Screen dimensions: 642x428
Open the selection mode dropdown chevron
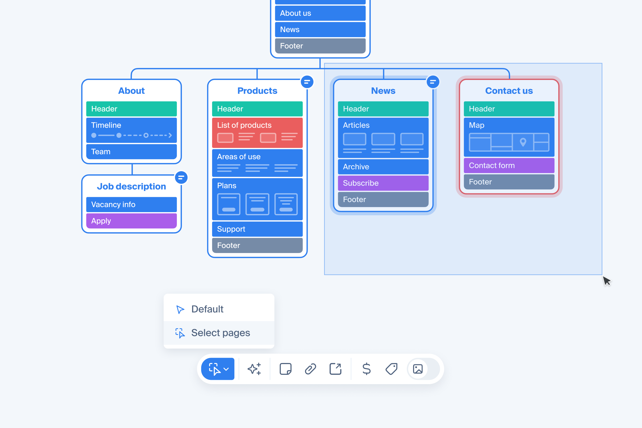pyautogui.click(x=226, y=369)
